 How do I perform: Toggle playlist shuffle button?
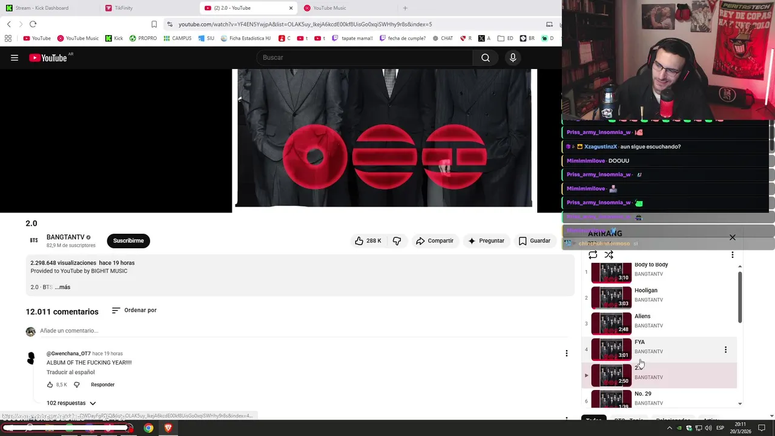[x=608, y=255]
